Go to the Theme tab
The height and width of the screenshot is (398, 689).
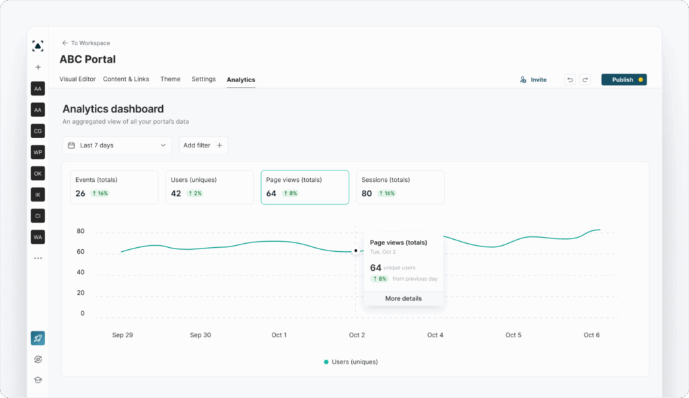(x=170, y=79)
